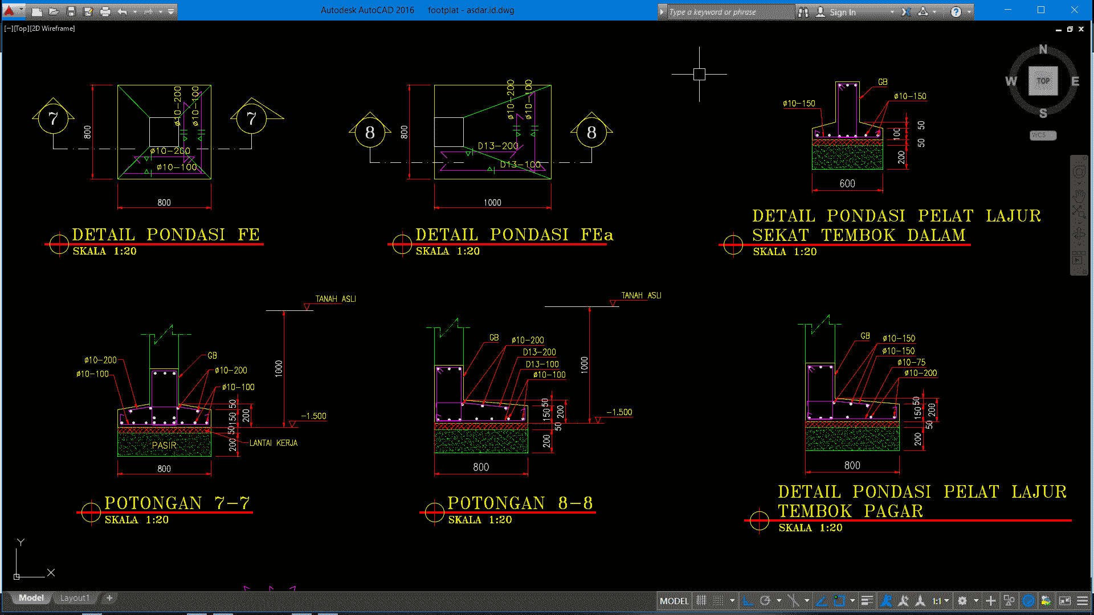Restore the drawing window
This screenshot has width=1094, height=615.
1069,29
